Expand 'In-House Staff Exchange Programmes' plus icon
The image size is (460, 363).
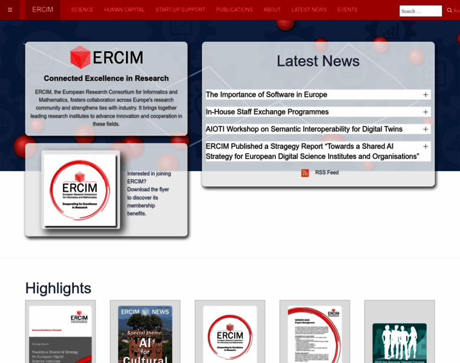tap(425, 112)
